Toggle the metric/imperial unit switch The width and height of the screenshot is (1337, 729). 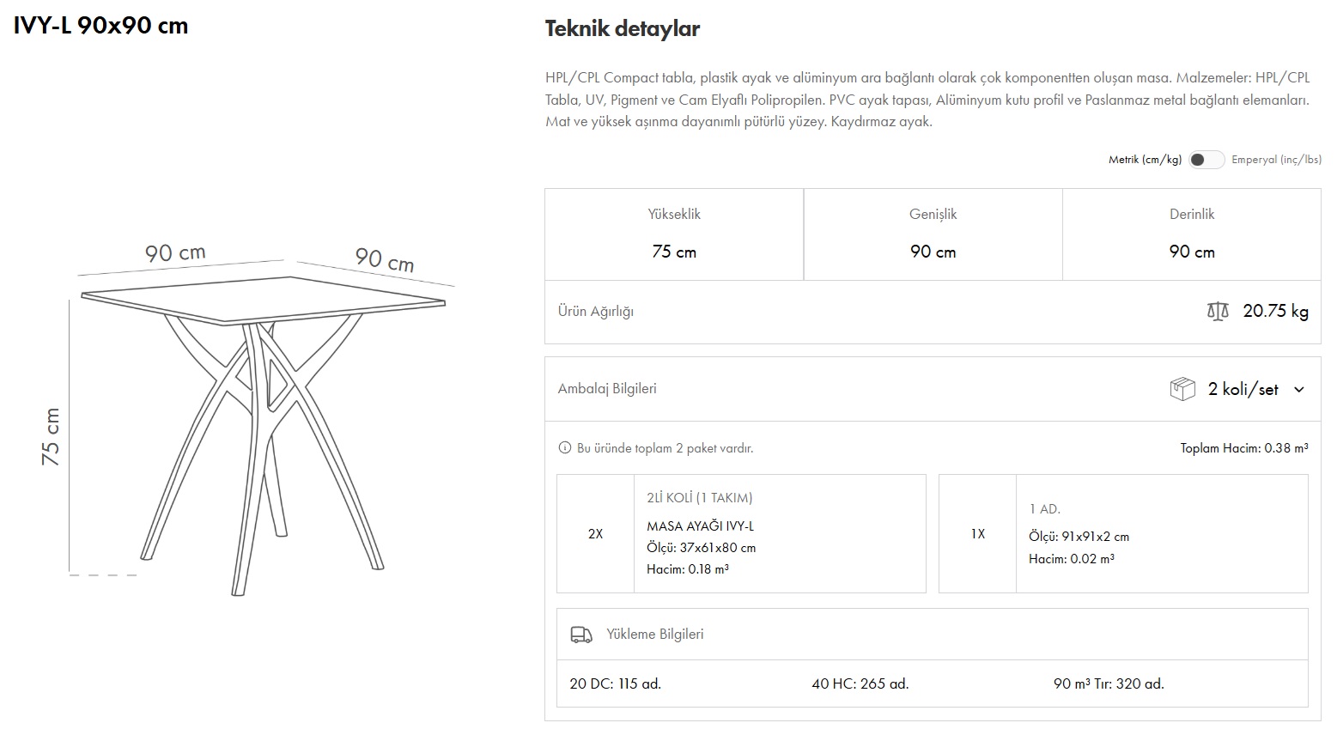click(1206, 160)
